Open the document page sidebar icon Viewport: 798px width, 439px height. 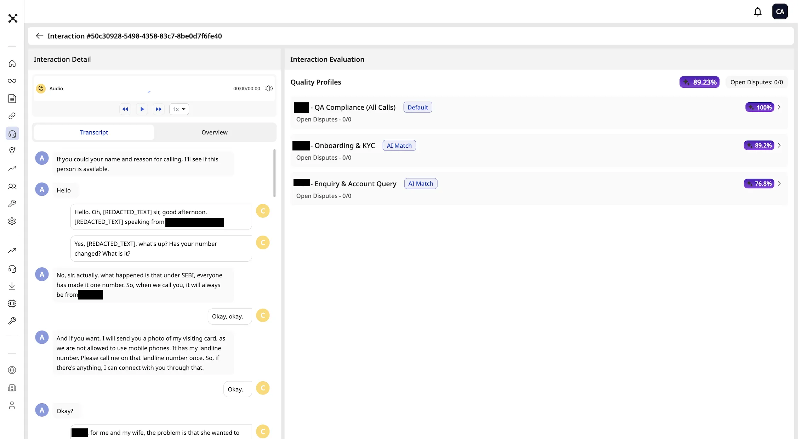coord(12,98)
